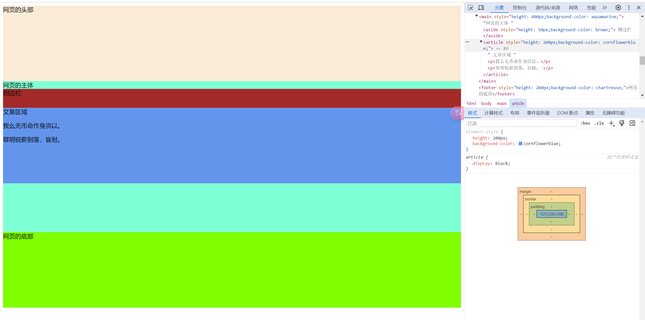Viewport: 645px width, 320px height.
Task: Show more DevTools tabs chevron
Action: click(x=605, y=8)
